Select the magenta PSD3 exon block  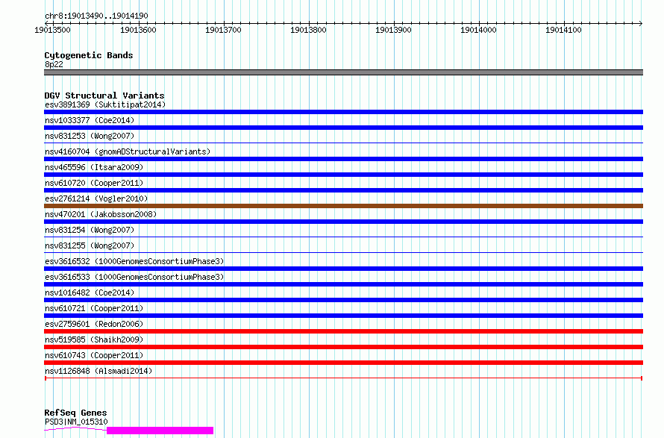point(160,431)
